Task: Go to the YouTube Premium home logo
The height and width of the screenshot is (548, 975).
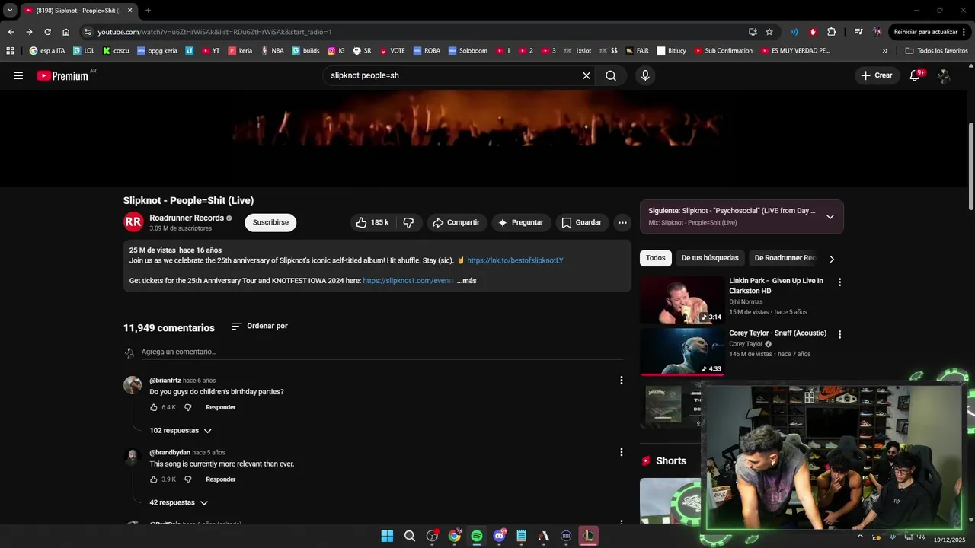Action: (62, 75)
